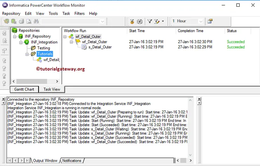Collapse the wf_Detail_Outer run node with flag

(71, 42)
